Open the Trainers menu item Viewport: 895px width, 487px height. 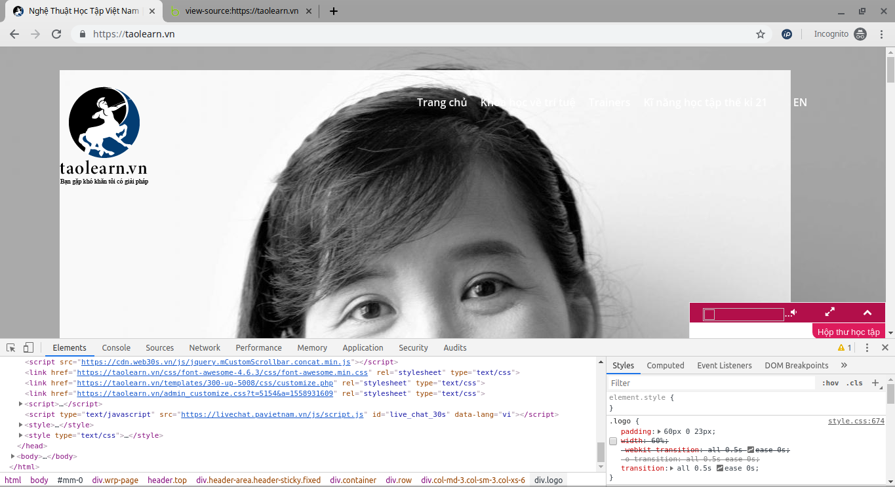pos(609,102)
